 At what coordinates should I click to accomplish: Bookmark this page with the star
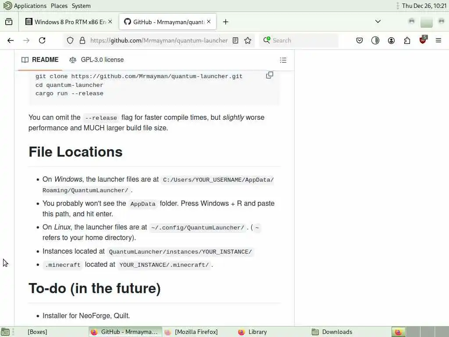(x=248, y=40)
